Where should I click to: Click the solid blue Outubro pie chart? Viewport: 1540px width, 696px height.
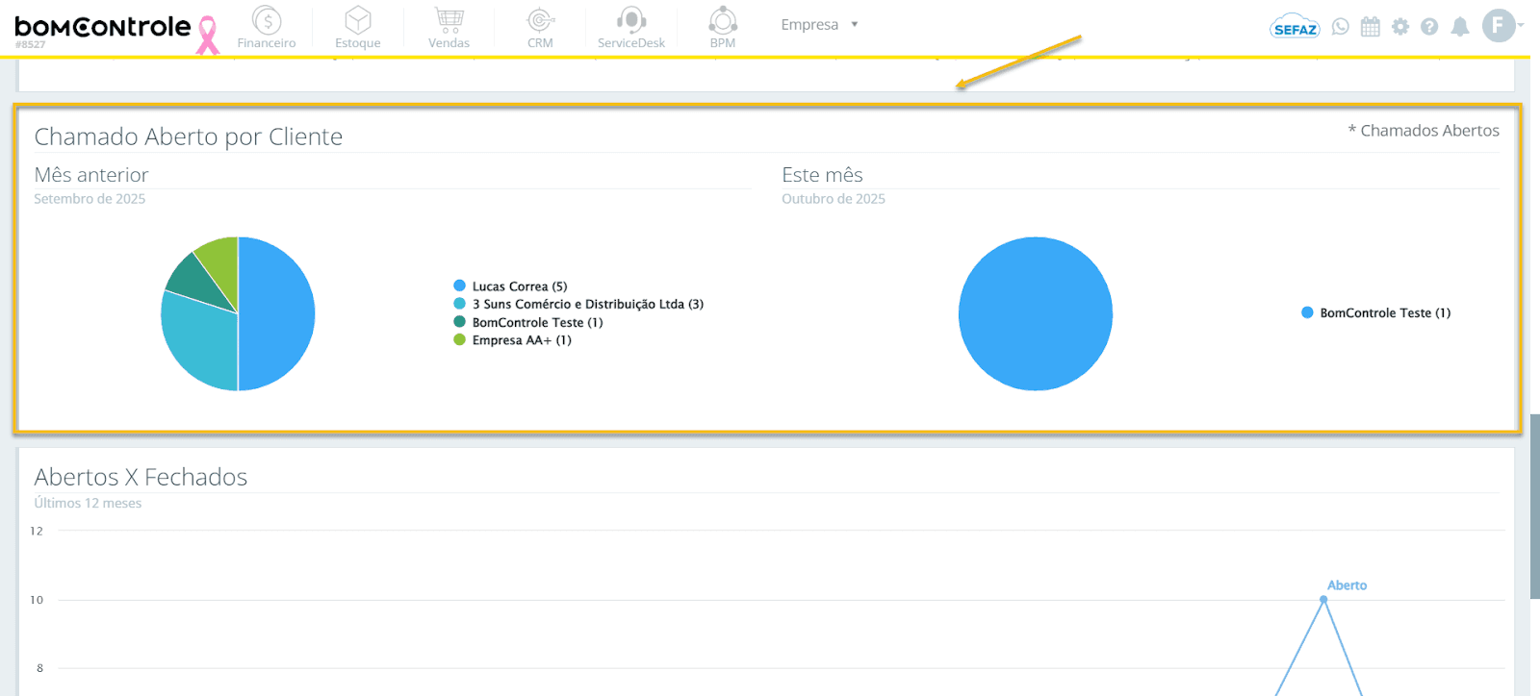coord(1036,313)
